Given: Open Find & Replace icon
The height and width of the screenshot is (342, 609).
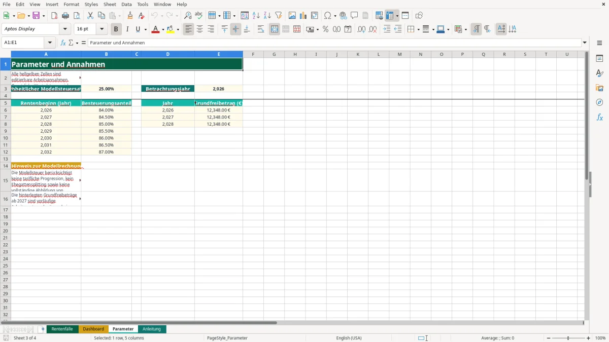Looking at the screenshot, I should (x=188, y=16).
